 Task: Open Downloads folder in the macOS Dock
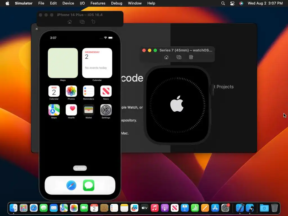[264, 208]
